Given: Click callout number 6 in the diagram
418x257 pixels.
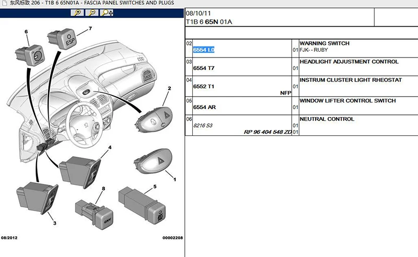Looking at the screenshot, I should (26, 32).
